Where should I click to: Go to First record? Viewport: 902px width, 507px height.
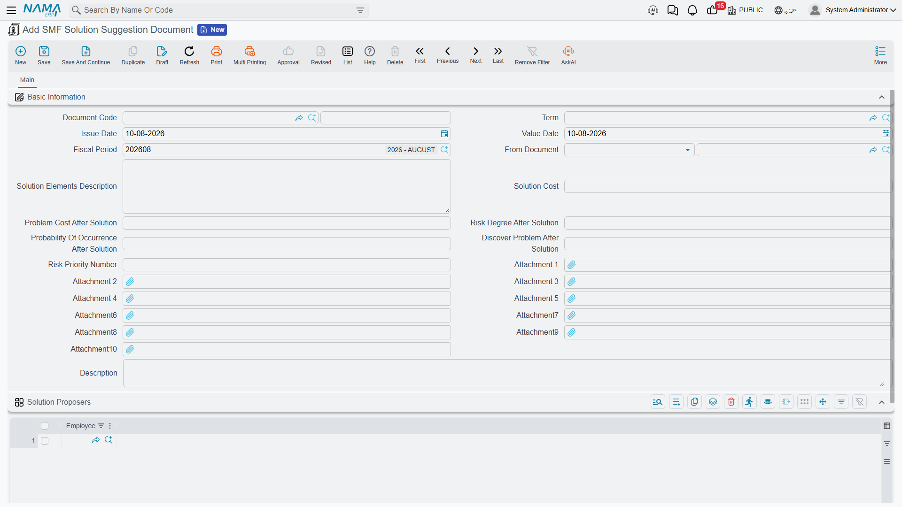point(420,54)
